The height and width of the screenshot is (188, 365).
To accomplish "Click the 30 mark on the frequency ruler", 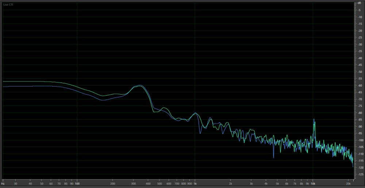I will [x=15, y=184].
